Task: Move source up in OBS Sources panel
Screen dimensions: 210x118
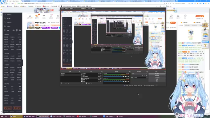Action: pos(89,83)
